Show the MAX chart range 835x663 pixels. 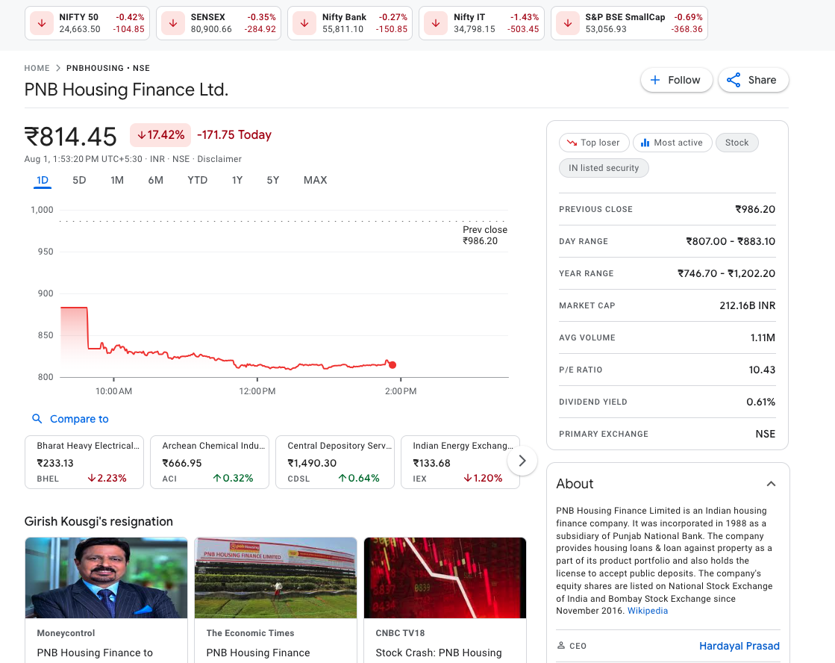click(x=315, y=180)
